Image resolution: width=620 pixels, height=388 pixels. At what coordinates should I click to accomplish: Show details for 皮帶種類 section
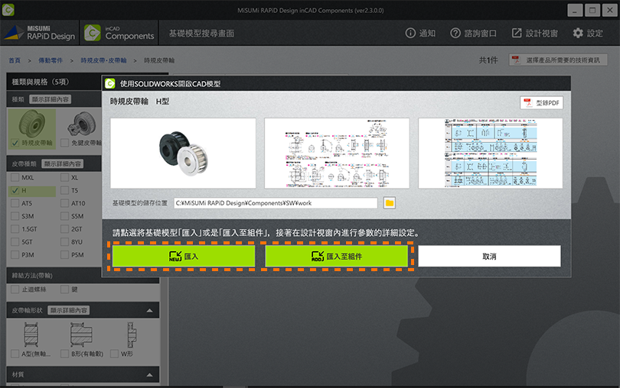pyautogui.click(x=63, y=163)
